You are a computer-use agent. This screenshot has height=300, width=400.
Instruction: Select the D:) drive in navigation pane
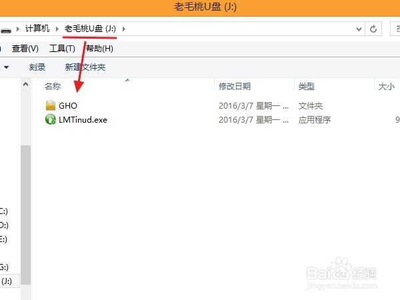(x=4, y=225)
